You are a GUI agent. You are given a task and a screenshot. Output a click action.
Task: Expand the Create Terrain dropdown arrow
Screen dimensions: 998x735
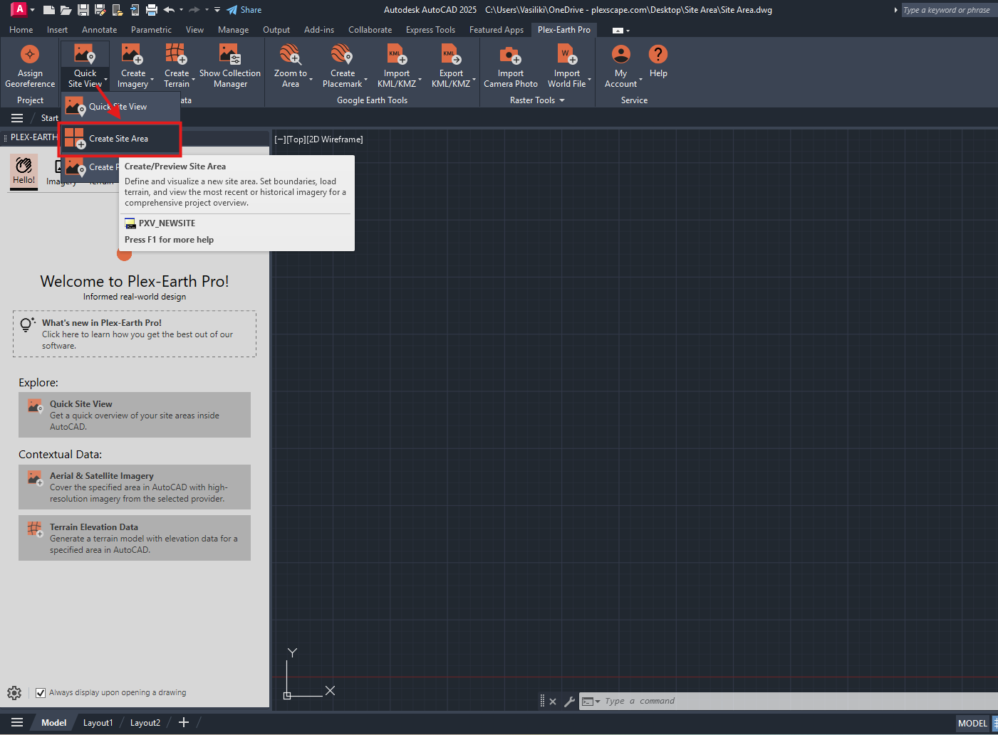tap(193, 80)
